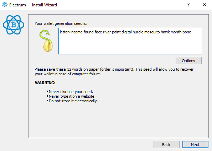Close the Install Wizard window
This screenshot has height=151, width=212.
tap(205, 5)
